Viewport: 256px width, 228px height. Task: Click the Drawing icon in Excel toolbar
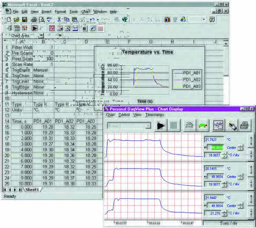(x=183, y=20)
